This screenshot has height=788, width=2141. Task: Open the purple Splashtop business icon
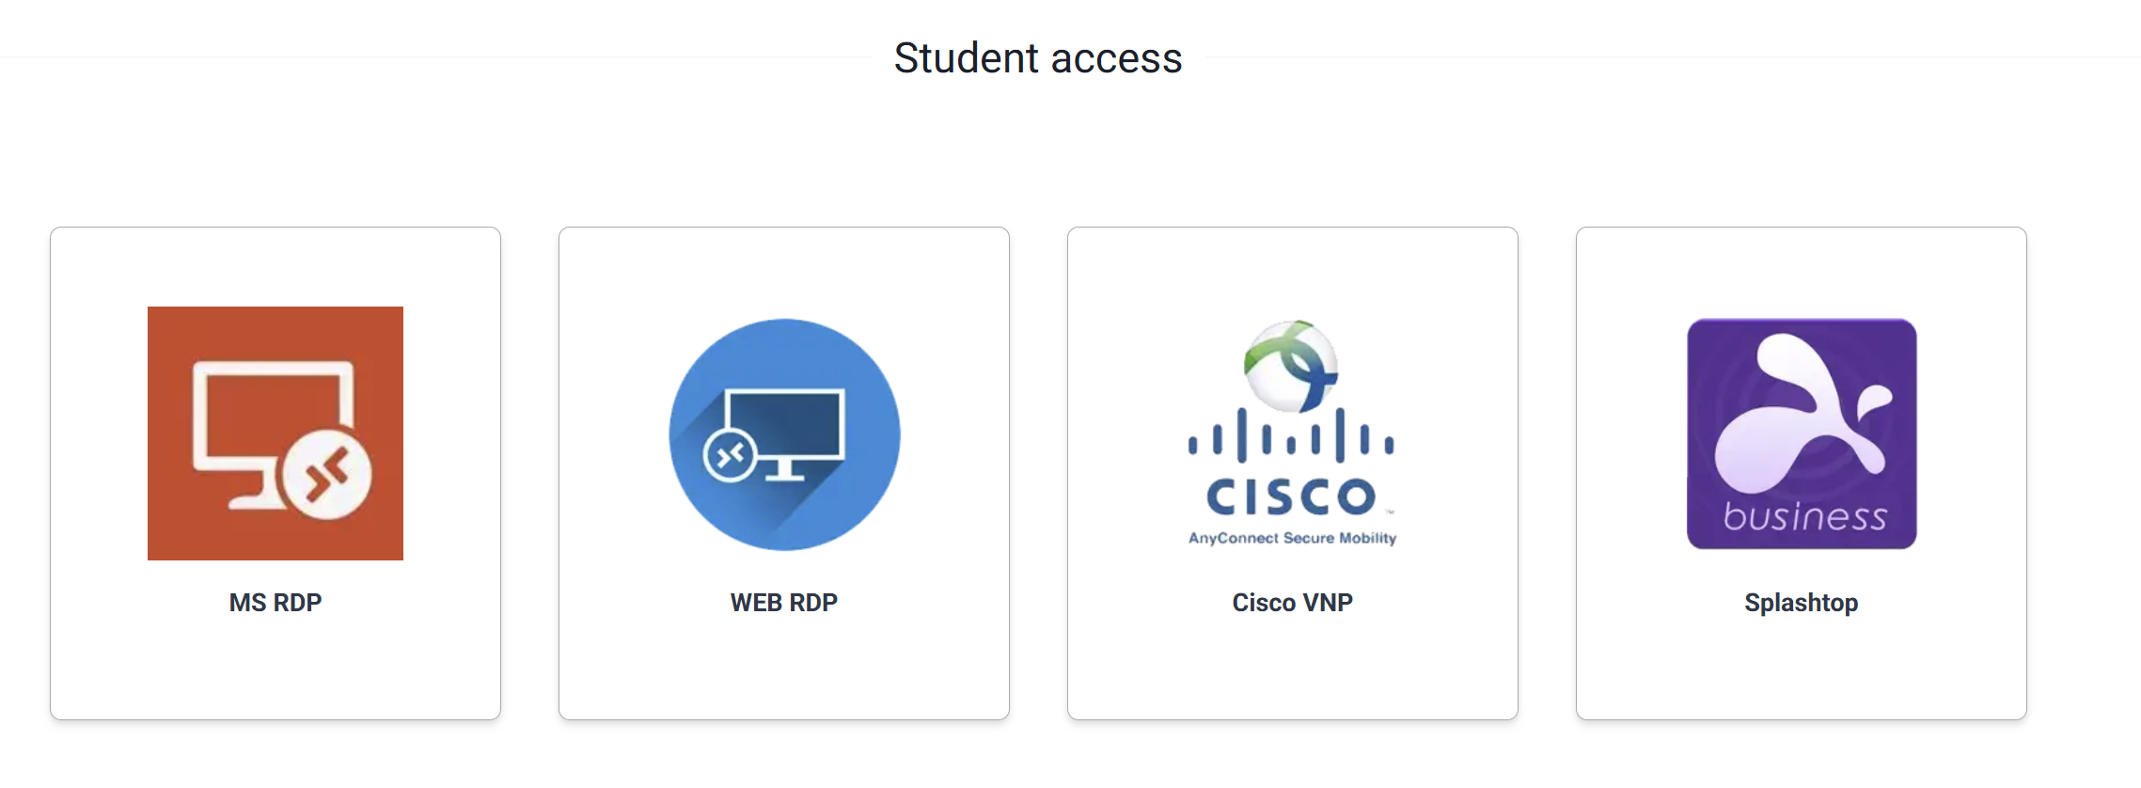pyautogui.click(x=1801, y=433)
